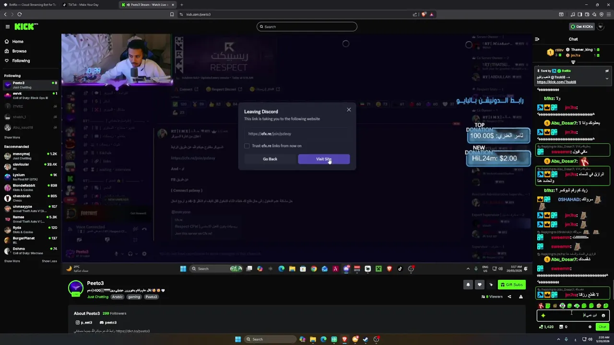Open the Kick hamburger sidebar menu
614x345 pixels.
[x=8, y=27]
